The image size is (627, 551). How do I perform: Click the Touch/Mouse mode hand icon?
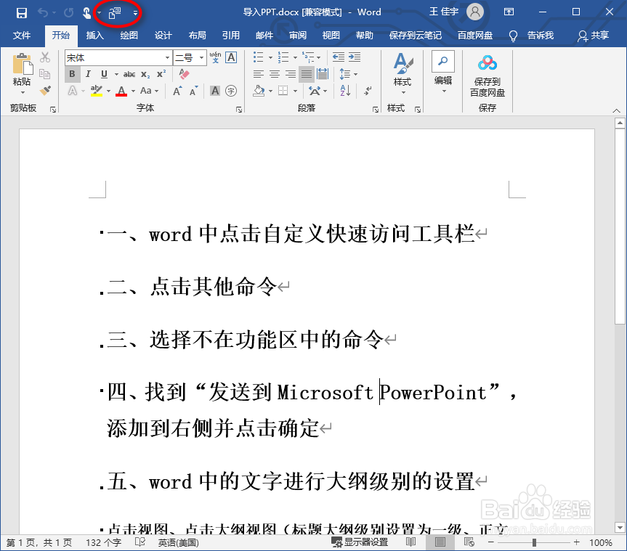tap(86, 13)
